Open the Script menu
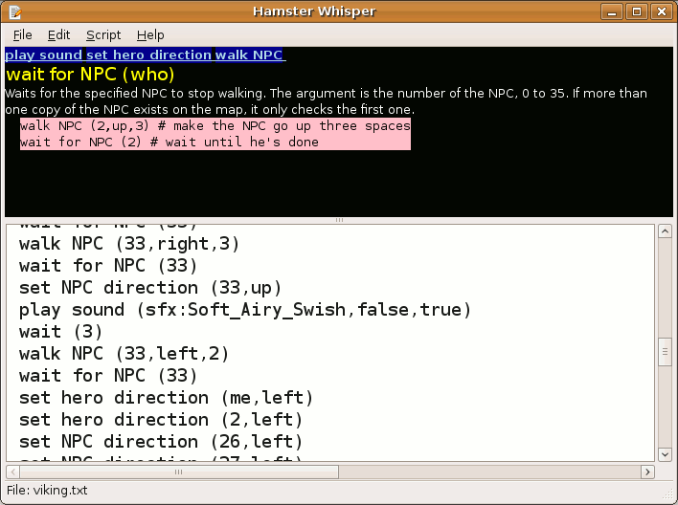 (103, 35)
